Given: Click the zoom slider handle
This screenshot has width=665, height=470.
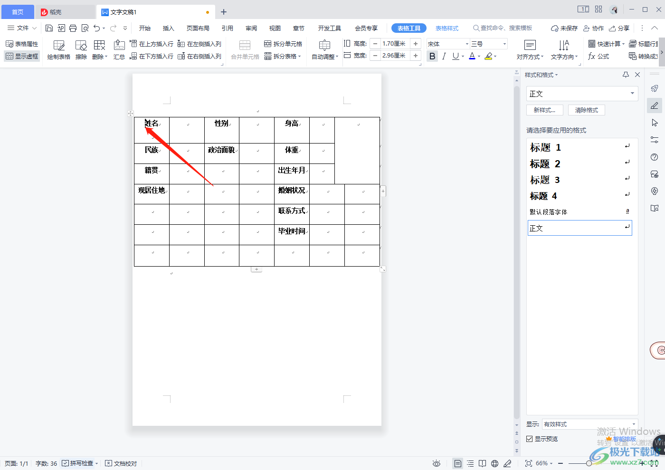Looking at the screenshot, I should [x=589, y=463].
